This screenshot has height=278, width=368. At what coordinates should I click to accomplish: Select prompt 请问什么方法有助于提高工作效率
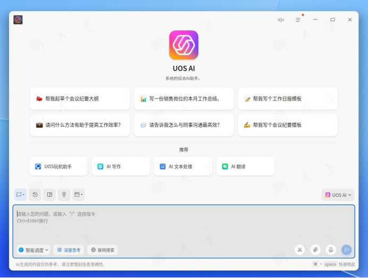[x=80, y=125]
